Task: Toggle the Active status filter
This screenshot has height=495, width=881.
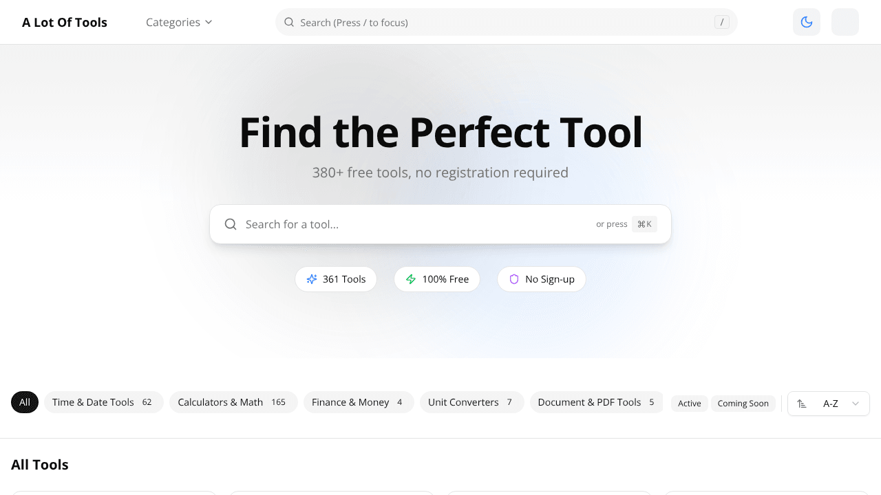Action: point(690,404)
